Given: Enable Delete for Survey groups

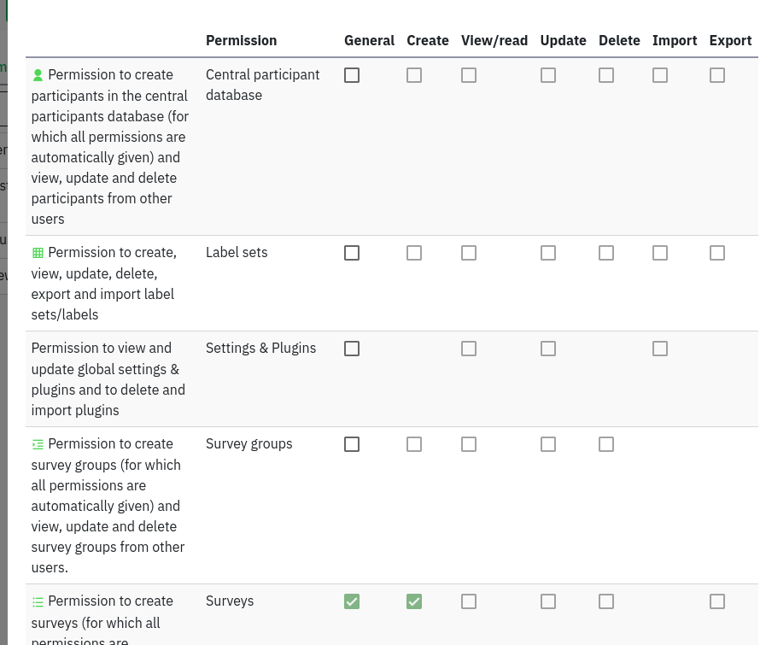Looking at the screenshot, I should 606,444.
